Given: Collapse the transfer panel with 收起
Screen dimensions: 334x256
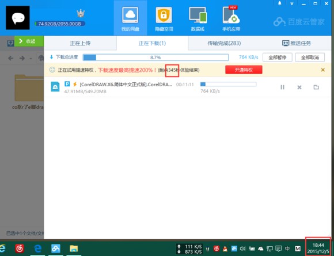Looking at the screenshot, I should pyautogui.click(x=29, y=41).
